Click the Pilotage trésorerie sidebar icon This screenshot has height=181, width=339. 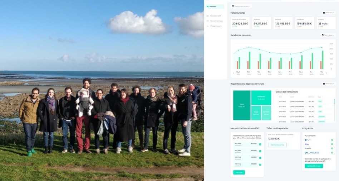(208, 26)
